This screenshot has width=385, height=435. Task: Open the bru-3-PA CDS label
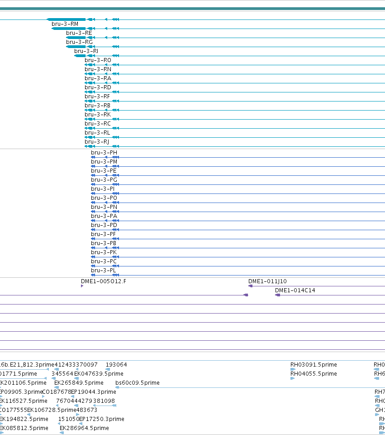click(104, 216)
